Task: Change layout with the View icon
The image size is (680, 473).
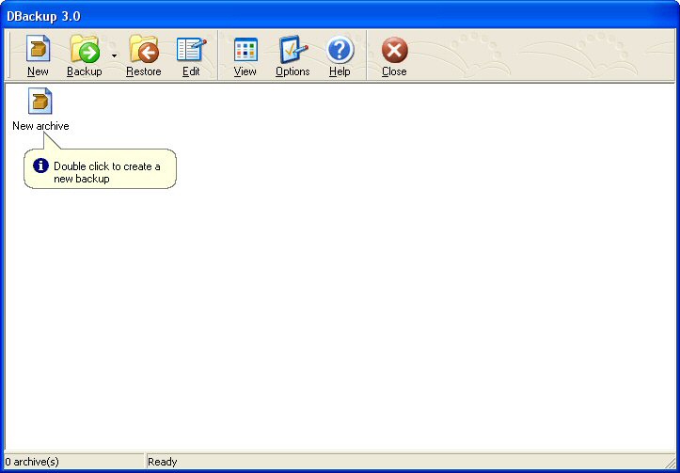Action: coord(245,50)
